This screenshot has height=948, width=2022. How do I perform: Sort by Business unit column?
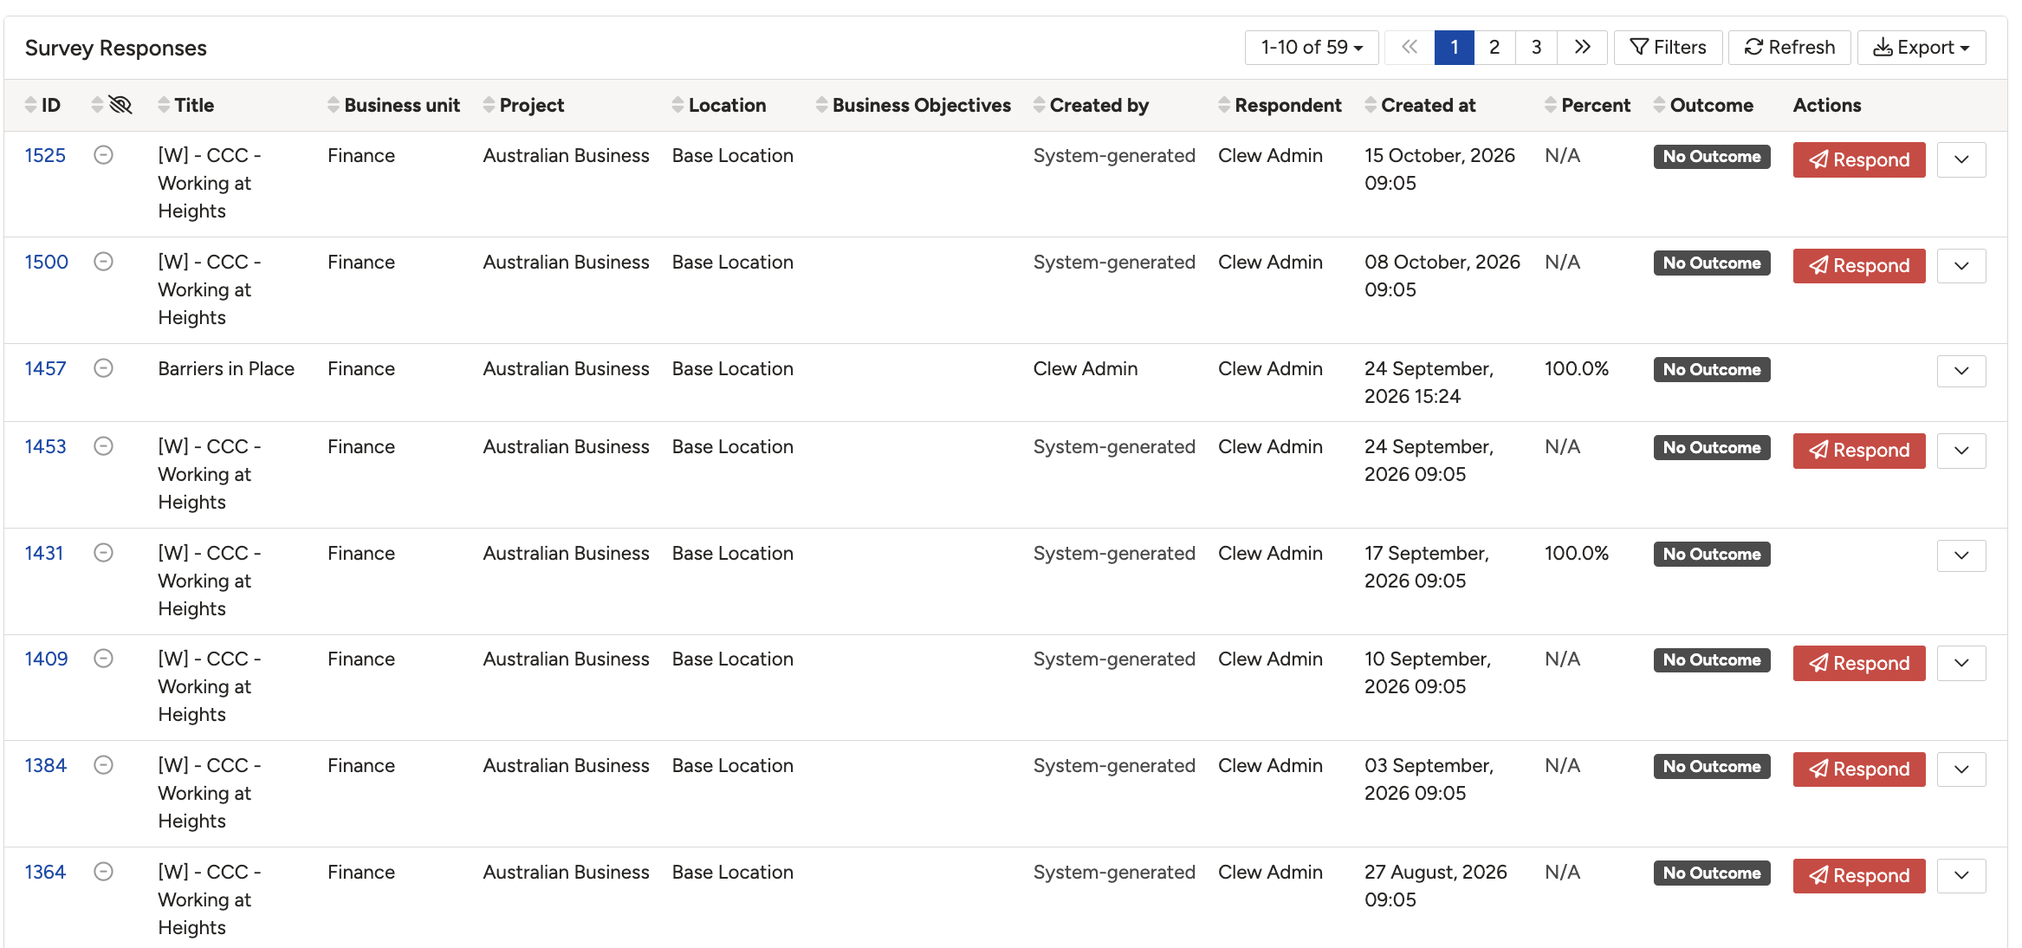pyautogui.click(x=393, y=105)
